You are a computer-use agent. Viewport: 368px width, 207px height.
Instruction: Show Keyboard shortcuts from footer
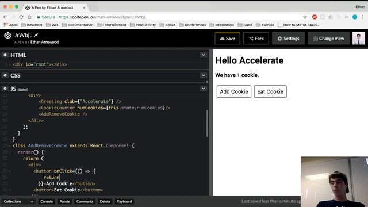point(124,201)
